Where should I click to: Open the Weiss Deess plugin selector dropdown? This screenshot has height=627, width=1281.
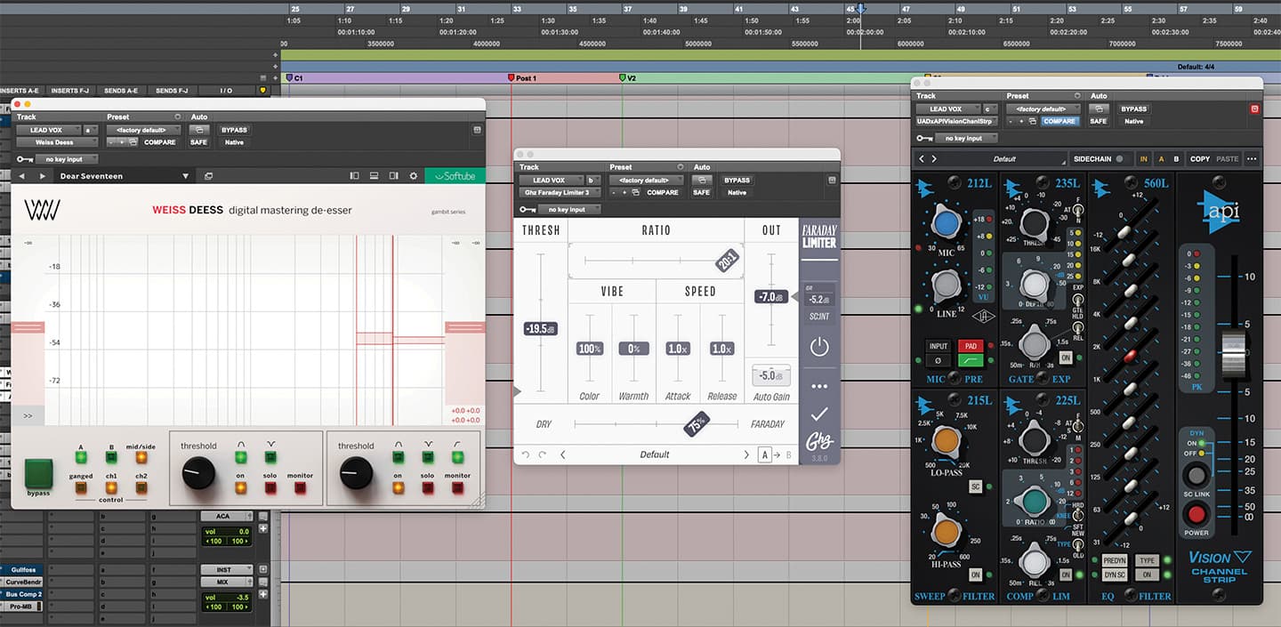(58, 142)
